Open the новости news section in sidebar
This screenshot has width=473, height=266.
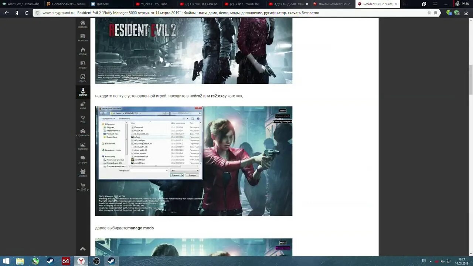pyautogui.click(x=83, y=38)
